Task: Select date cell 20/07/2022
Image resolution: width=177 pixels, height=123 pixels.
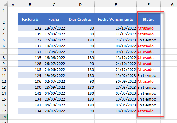Action: point(54,111)
